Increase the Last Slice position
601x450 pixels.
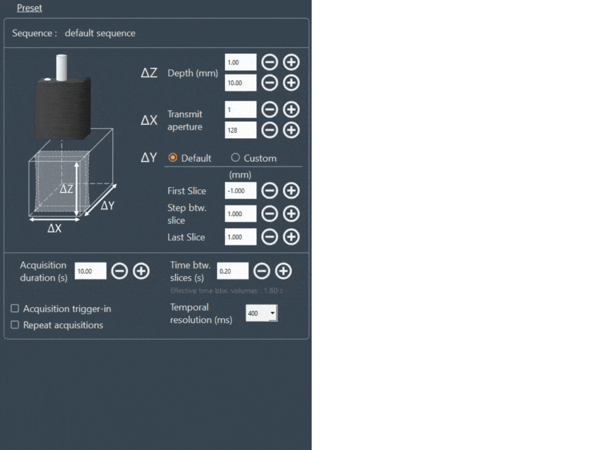pos(291,237)
